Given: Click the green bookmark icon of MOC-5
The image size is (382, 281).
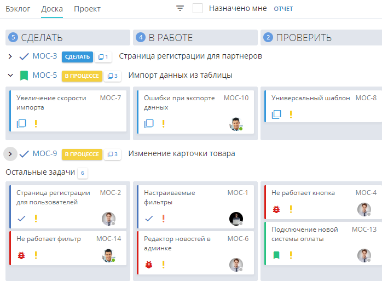Looking at the screenshot, I should coord(24,76).
